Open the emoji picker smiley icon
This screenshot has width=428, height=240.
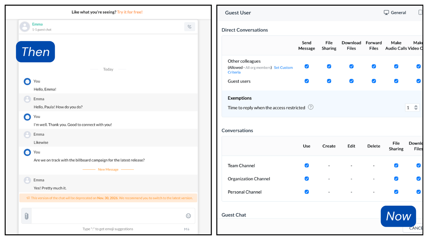(188, 216)
